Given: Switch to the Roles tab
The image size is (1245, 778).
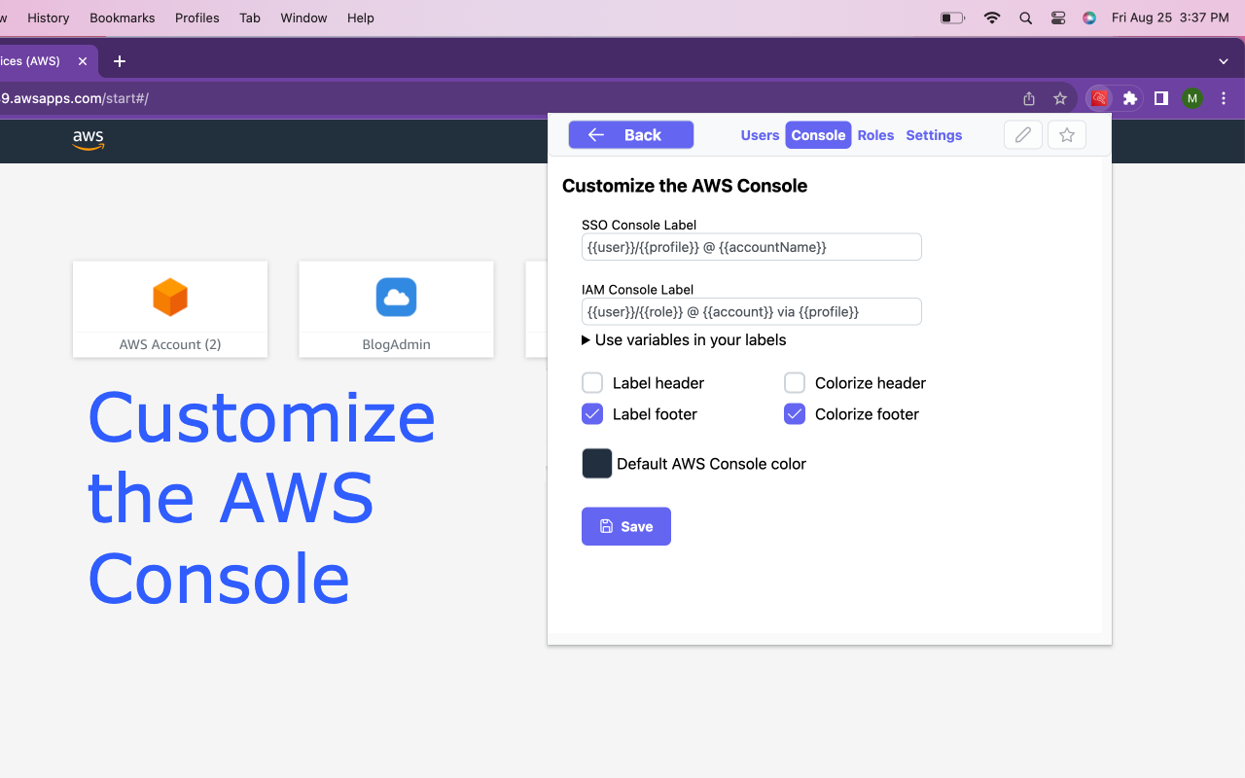Looking at the screenshot, I should [875, 135].
